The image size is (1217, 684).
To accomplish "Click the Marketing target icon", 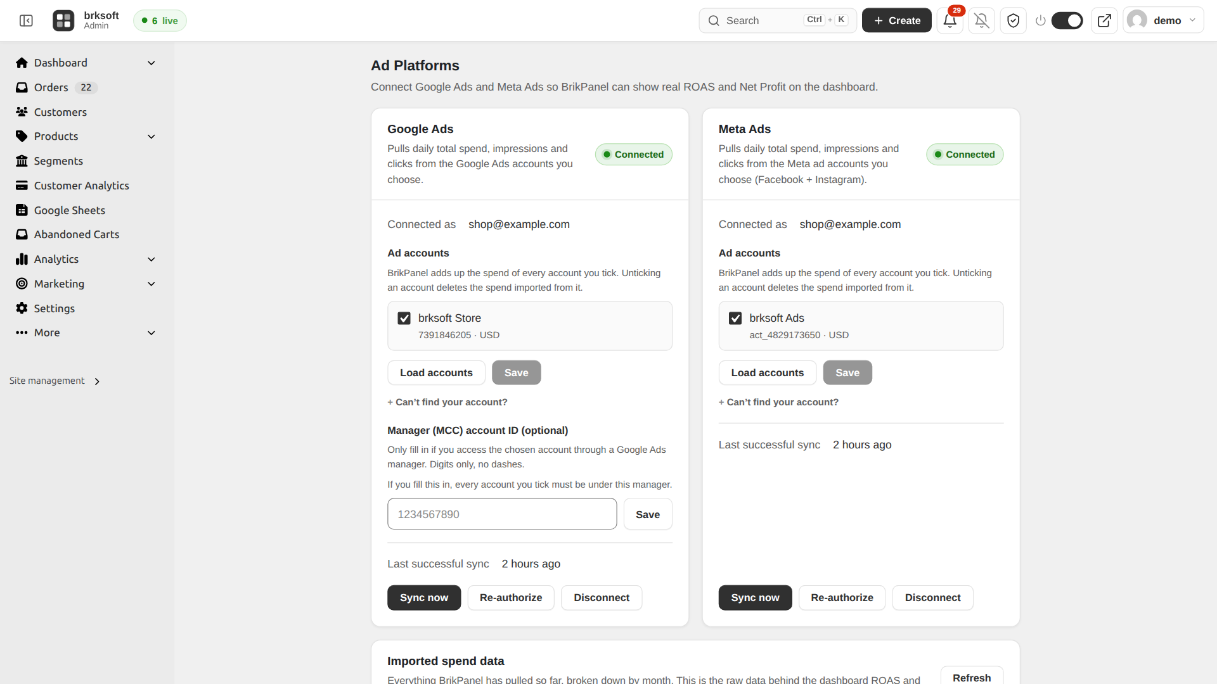I will (x=22, y=284).
